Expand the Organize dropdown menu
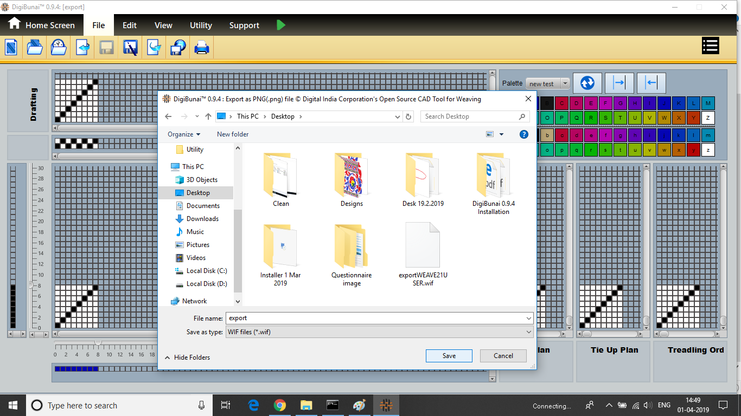Viewport: 741px width, 416px height. 184,134
